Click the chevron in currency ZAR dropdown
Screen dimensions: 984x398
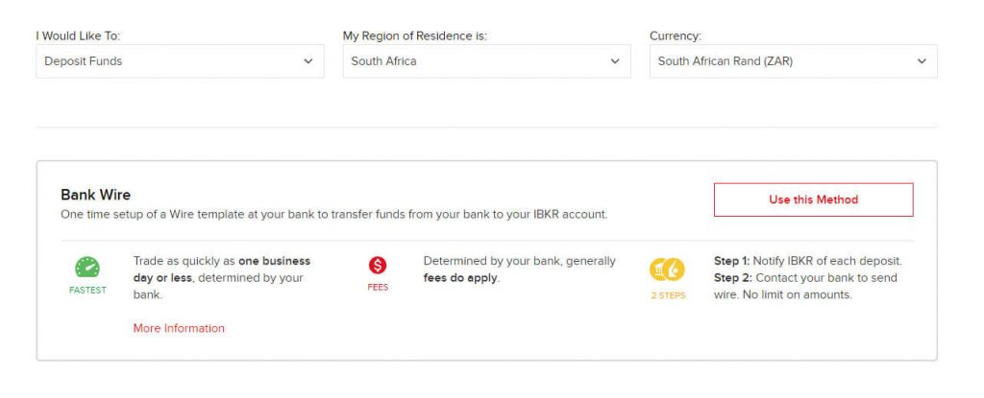point(922,61)
